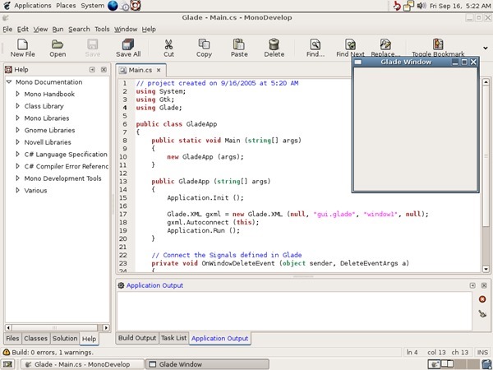Click the build warning icon in status bar
Screen dimensions: 493x370
(x=7, y=352)
